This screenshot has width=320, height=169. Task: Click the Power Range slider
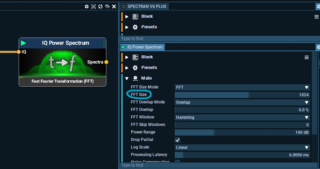[242, 132]
